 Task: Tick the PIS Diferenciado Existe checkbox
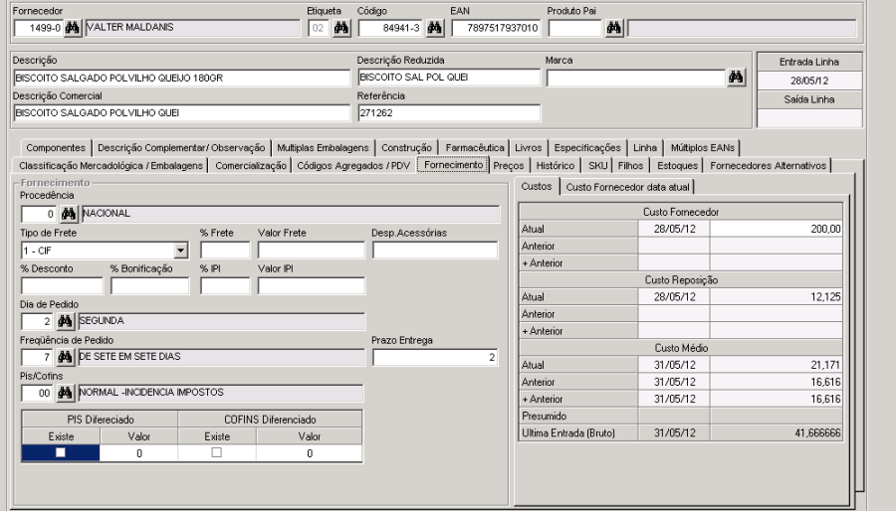pyautogui.click(x=61, y=452)
